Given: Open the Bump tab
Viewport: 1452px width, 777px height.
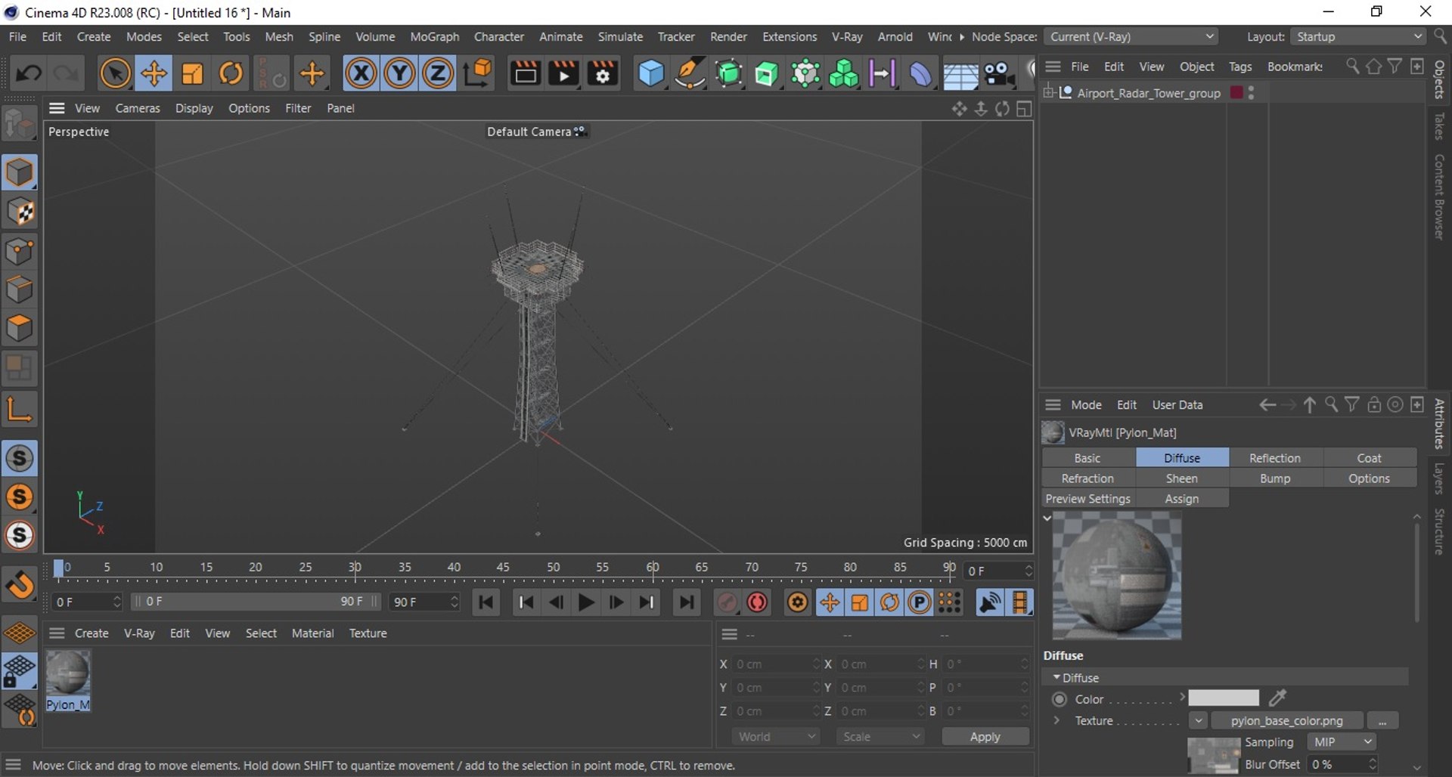Looking at the screenshot, I should click(1275, 478).
